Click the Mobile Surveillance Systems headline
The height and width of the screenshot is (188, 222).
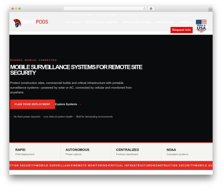[x=76, y=70]
